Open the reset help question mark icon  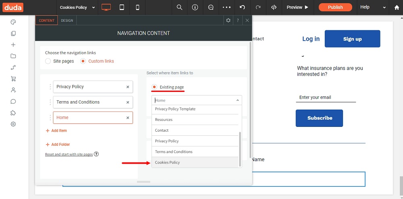click(96, 154)
